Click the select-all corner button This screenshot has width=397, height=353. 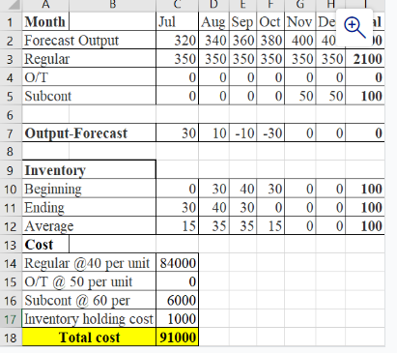tap(11, 5)
